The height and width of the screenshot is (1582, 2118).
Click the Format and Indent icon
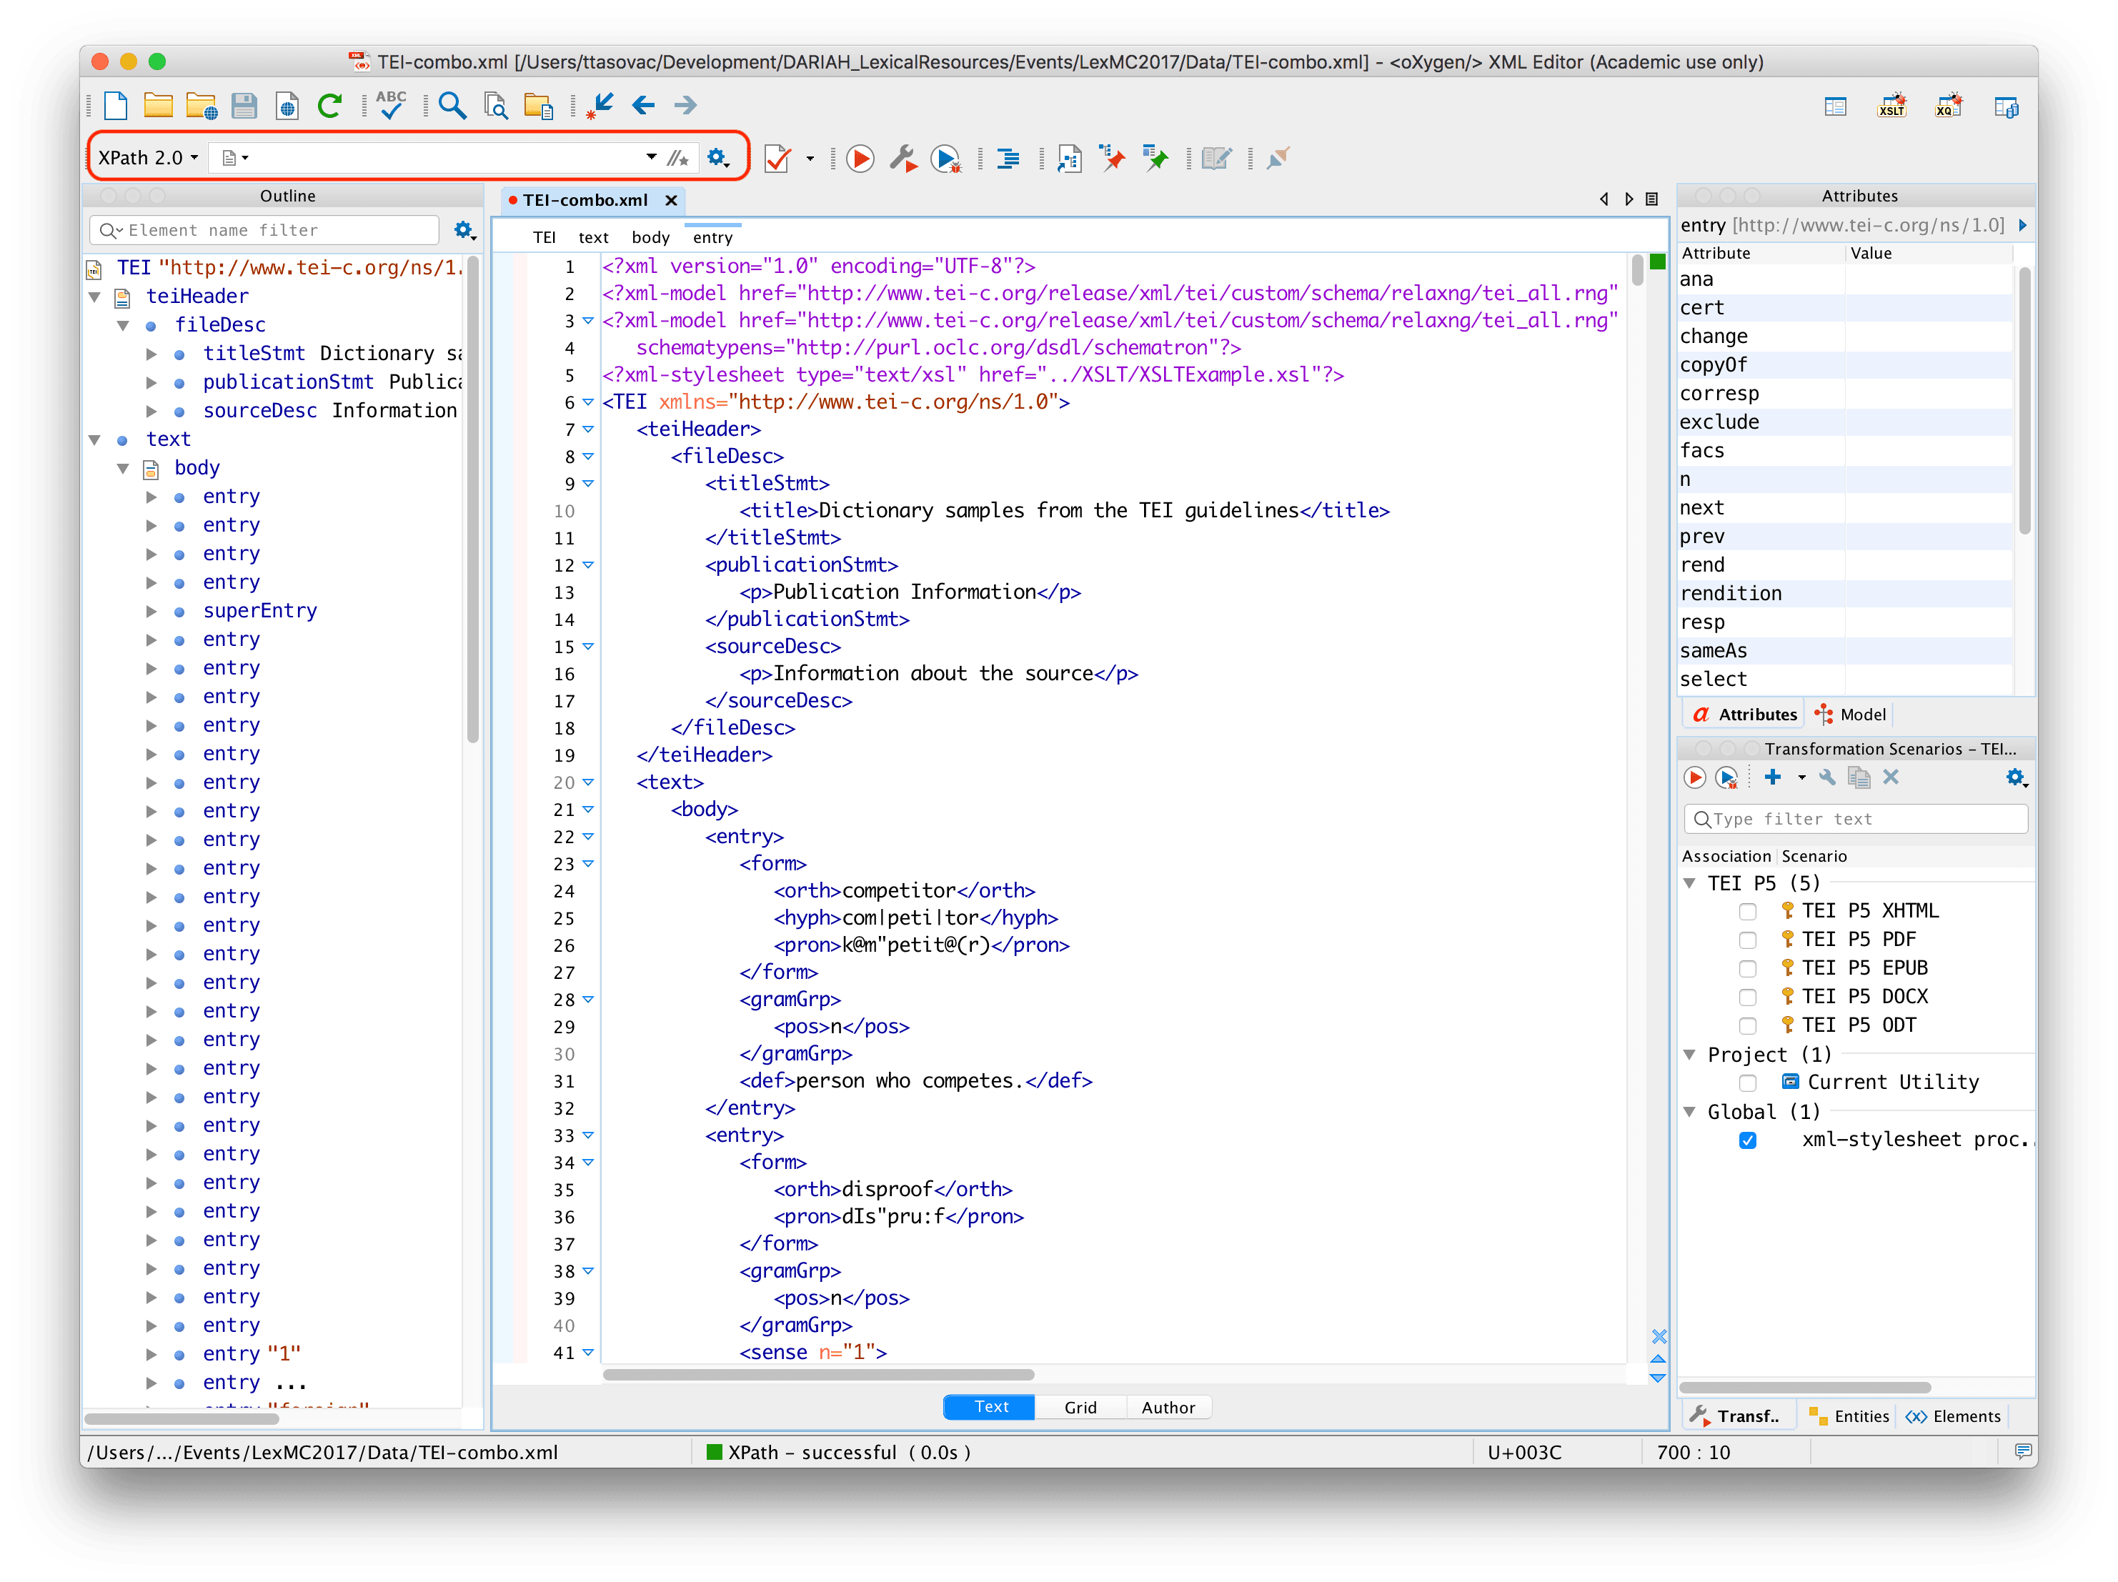pos(1008,158)
